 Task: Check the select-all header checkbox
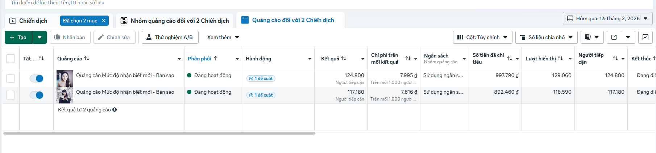tap(11, 59)
